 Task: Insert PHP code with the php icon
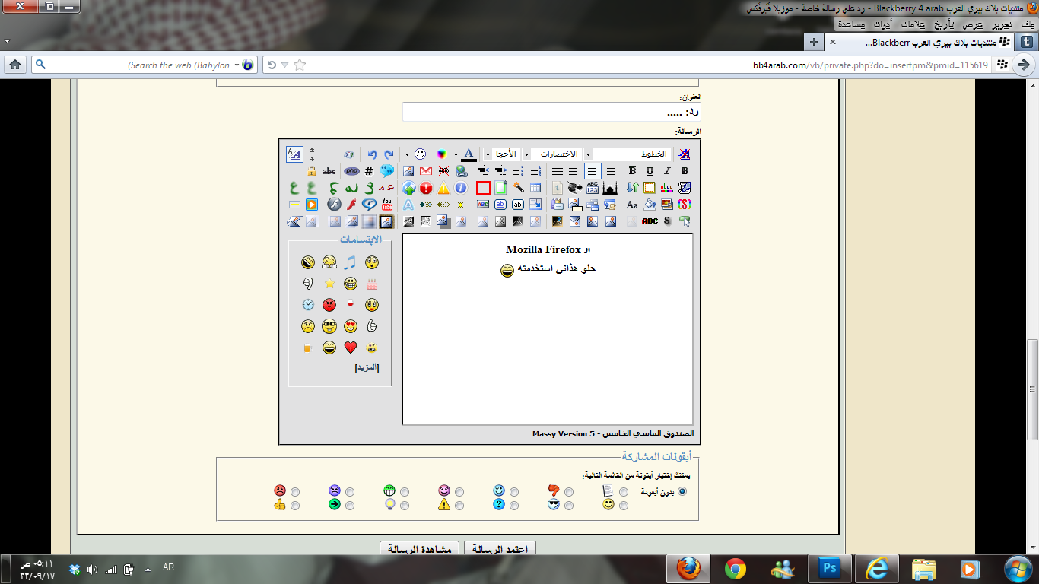pyautogui.click(x=351, y=171)
